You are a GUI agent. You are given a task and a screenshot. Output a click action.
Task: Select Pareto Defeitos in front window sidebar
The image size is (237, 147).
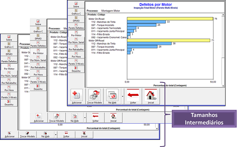coord(76,26)
